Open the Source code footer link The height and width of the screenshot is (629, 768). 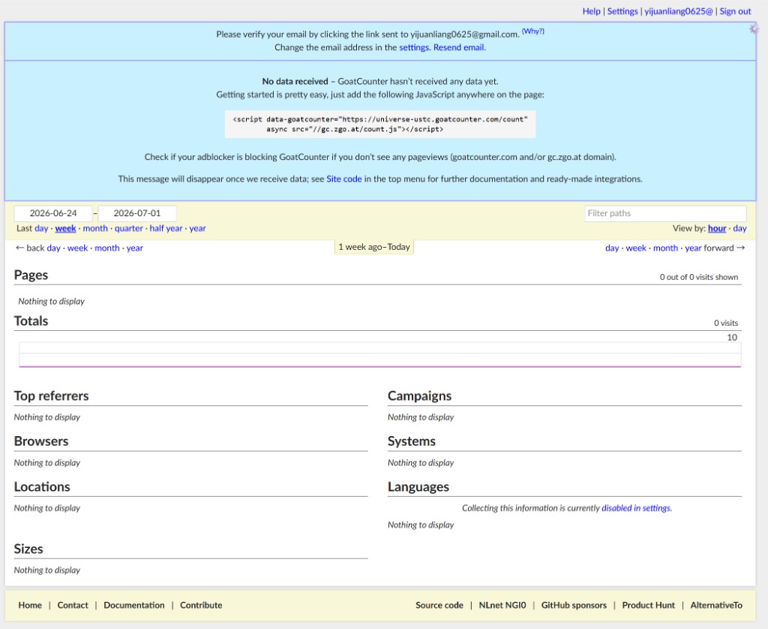tap(439, 606)
